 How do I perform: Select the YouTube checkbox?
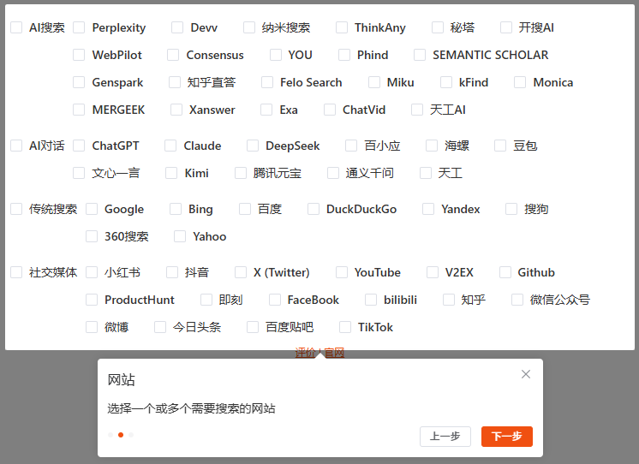(x=342, y=272)
